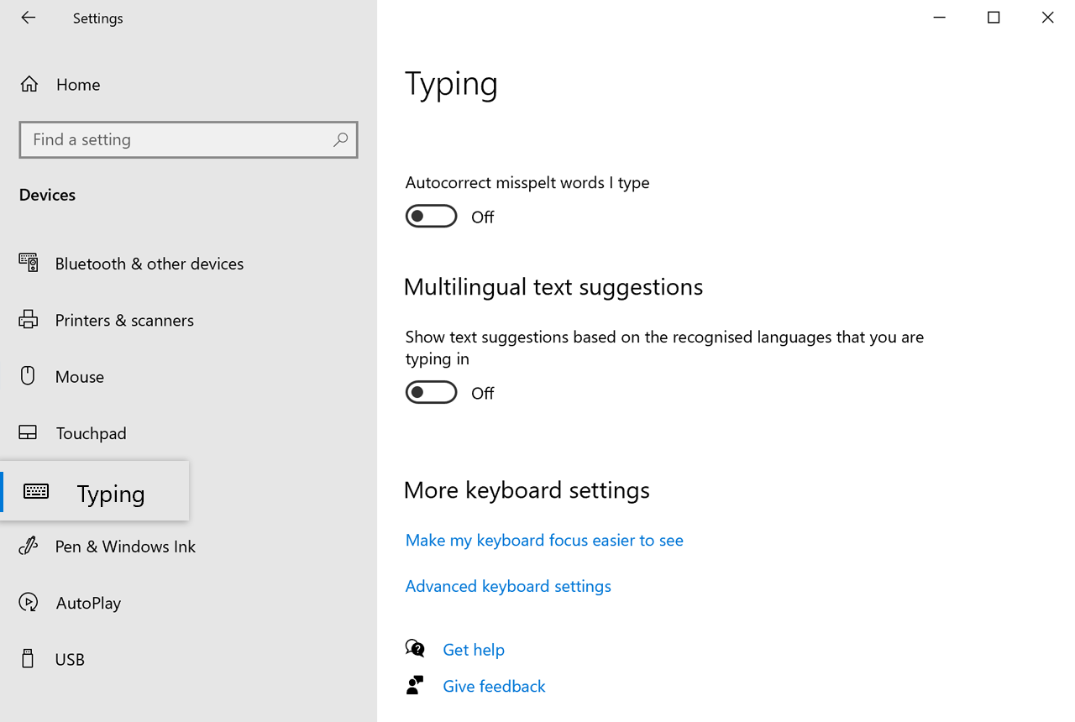Turn on multilingual text suggestions toggle

[x=431, y=393]
